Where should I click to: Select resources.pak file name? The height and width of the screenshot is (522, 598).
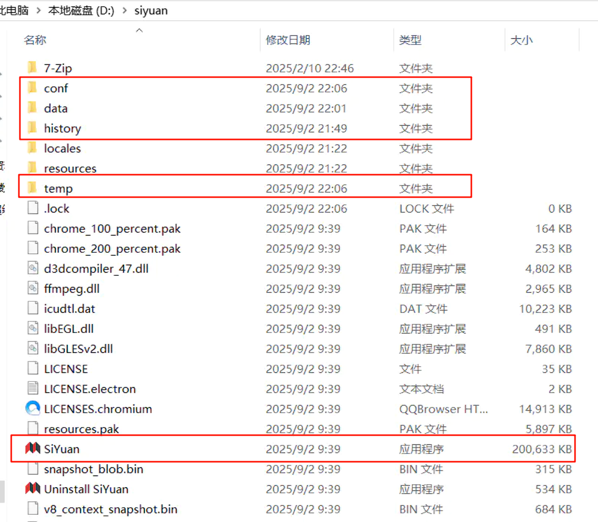point(82,429)
